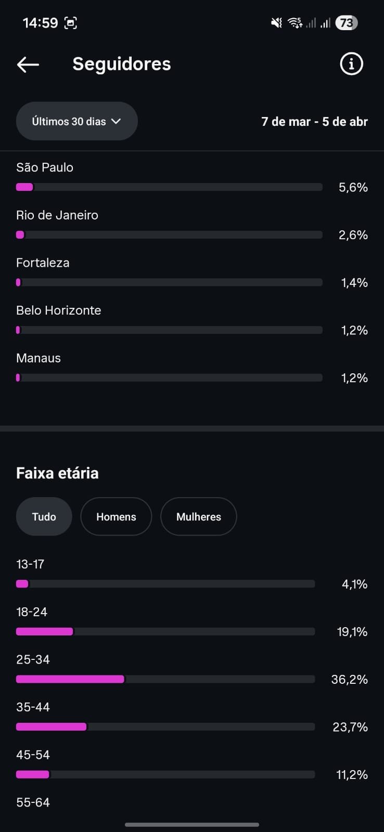Tap the chevron beside Últimos 30 dias
Viewport: 384px width, 832px height.
pyautogui.click(x=116, y=121)
